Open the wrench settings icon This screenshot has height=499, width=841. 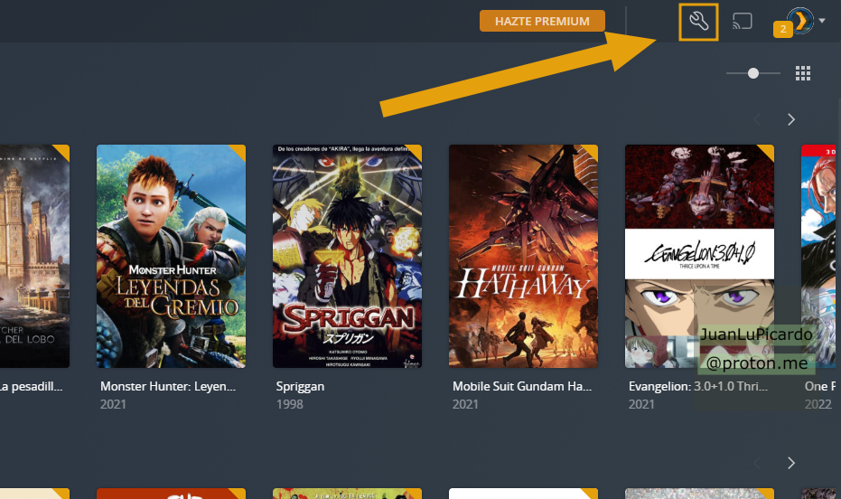coord(698,22)
